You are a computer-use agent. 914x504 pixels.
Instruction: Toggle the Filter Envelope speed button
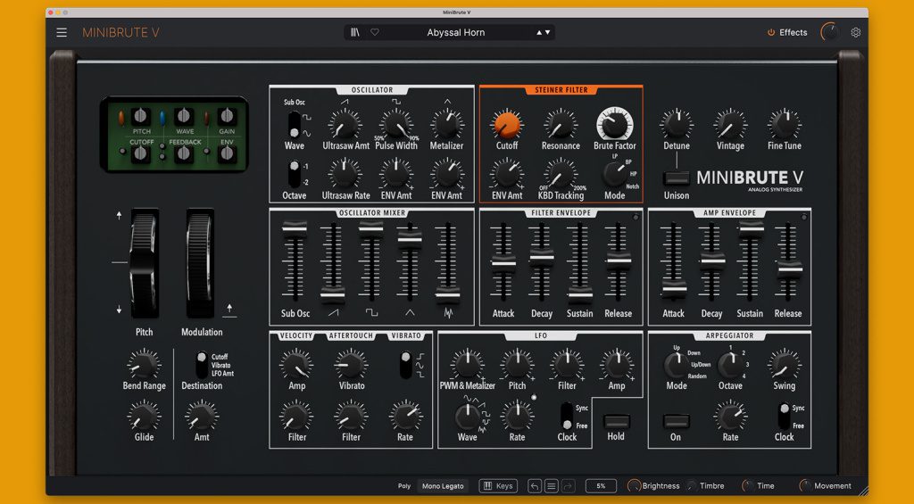636,217
